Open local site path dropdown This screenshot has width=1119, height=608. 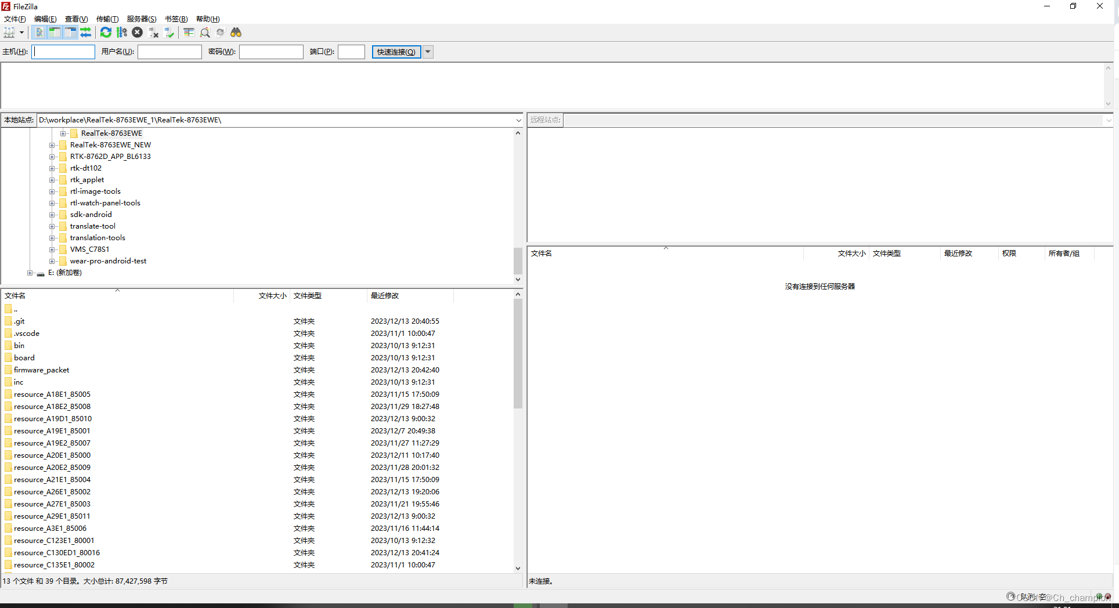pyautogui.click(x=518, y=120)
